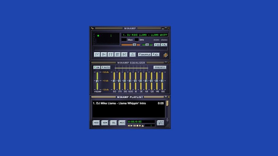Open the playlist MISC menu

(122, 123)
